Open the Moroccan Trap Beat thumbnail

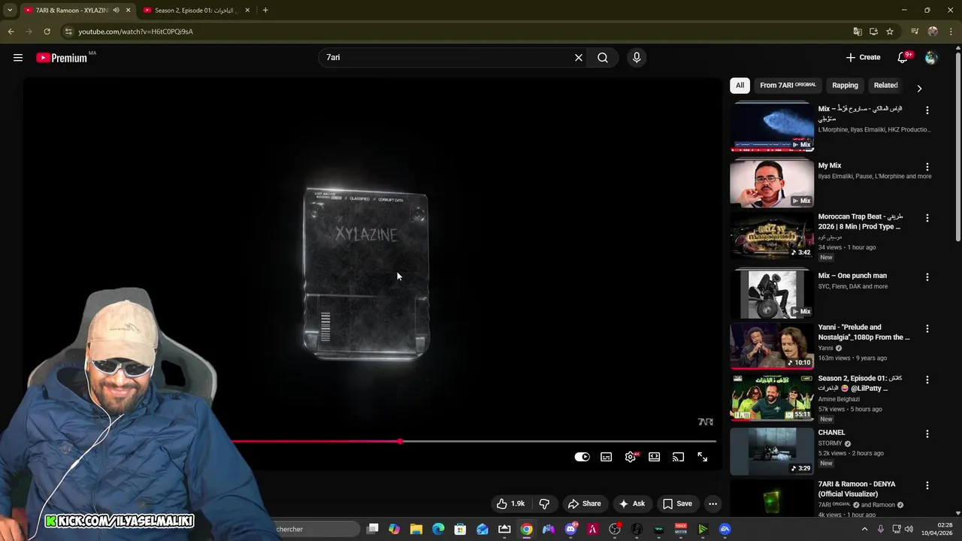[772, 235]
